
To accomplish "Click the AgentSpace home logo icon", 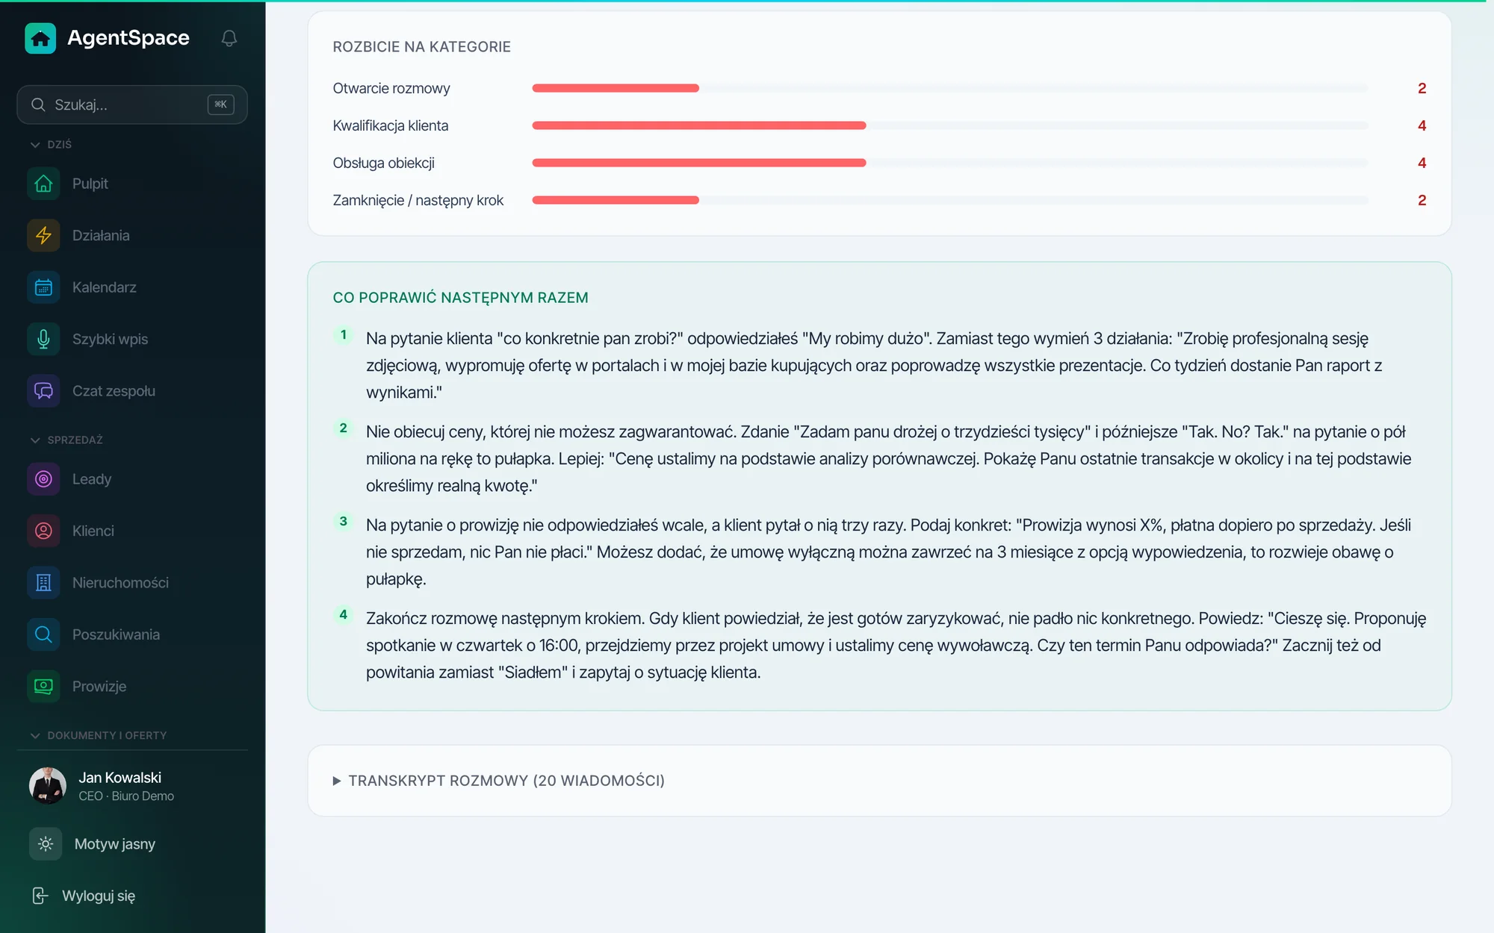I will pos(40,38).
